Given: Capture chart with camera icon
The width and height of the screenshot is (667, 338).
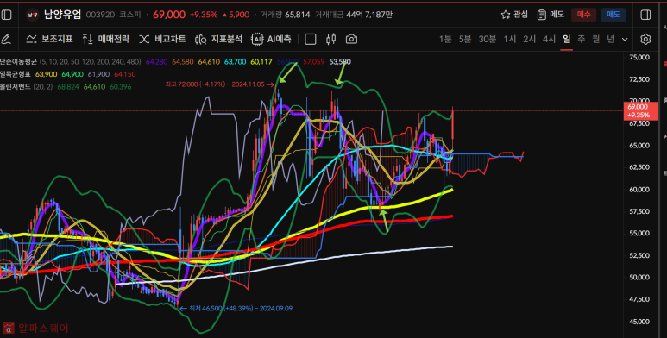Looking at the screenshot, I should [x=351, y=39].
